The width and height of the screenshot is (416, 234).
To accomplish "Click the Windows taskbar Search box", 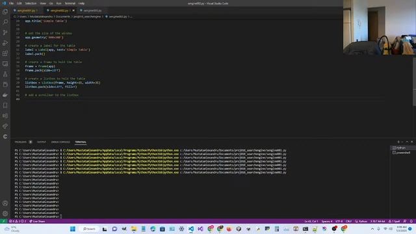I will [89, 229].
